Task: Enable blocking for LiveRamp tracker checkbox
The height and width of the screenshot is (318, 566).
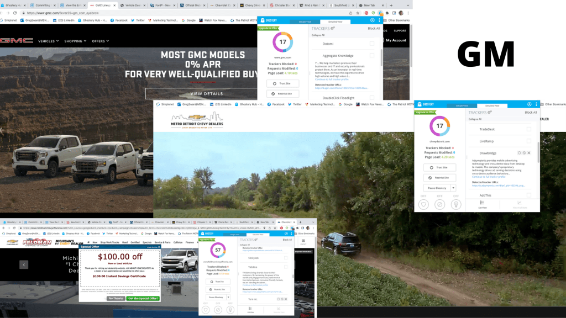Action: [529, 141]
